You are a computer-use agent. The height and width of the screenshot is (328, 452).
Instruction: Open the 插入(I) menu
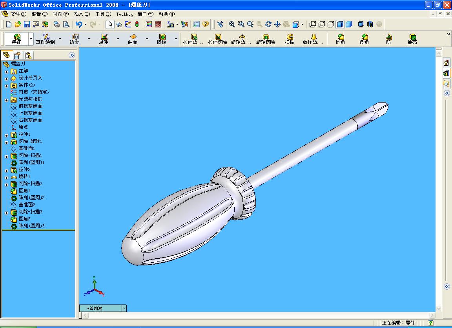click(x=82, y=14)
